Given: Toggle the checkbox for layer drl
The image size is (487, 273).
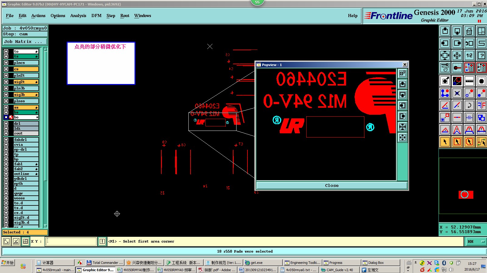Looking at the screenshot, I should pos(6,124).
